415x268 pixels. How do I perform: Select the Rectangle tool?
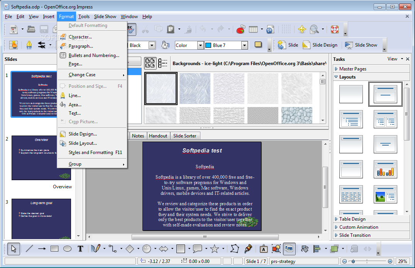point(54,249)
